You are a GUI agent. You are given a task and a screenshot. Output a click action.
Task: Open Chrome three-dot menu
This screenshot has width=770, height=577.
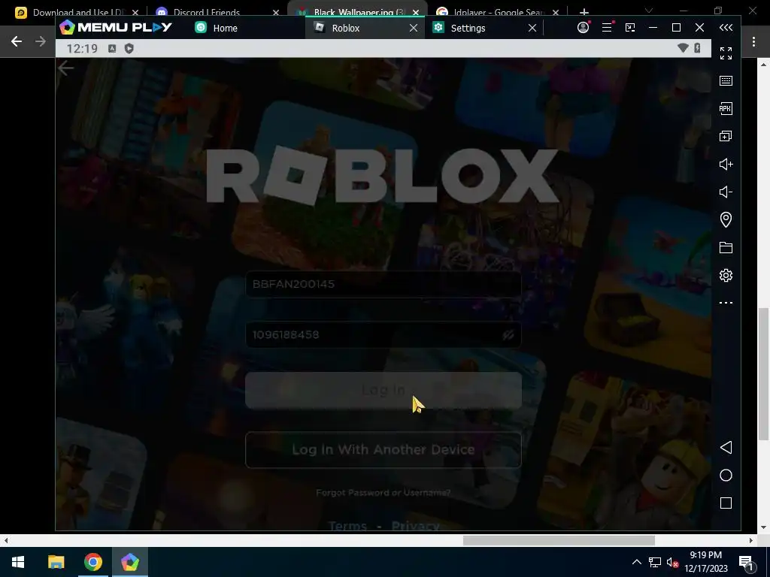753,42
